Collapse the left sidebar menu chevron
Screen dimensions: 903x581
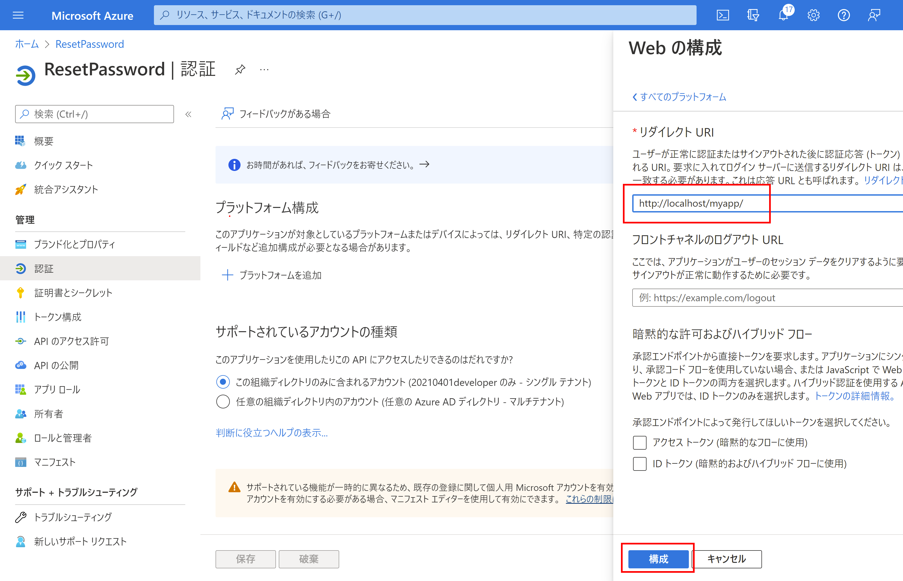pyautogui.click(x=188, y=114)
